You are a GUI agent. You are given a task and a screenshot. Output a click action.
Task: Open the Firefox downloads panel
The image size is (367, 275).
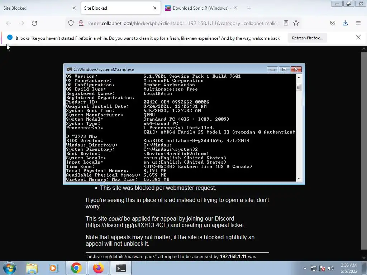pyautogui.click(x=345, y=23)
